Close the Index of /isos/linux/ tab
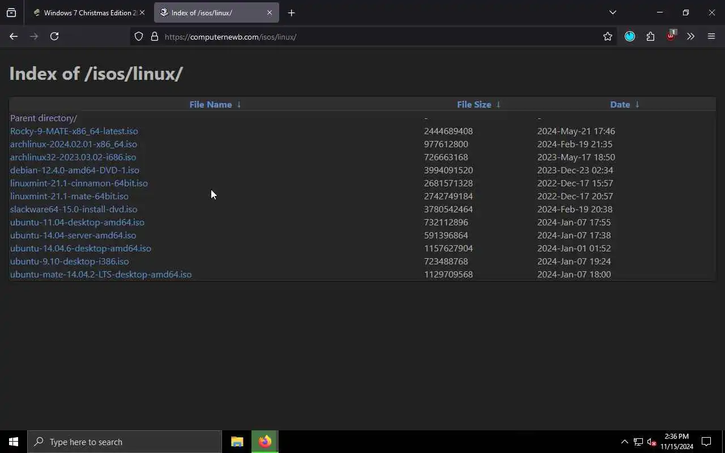The height and width of the screenshot is (453, 725). tap(270, 12)
